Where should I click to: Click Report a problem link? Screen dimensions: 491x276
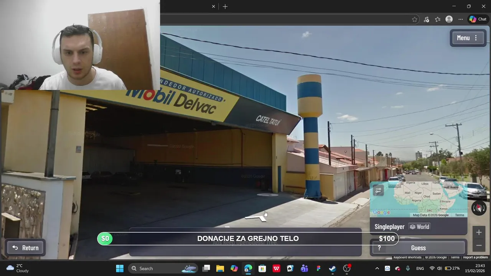pos(475,257)
